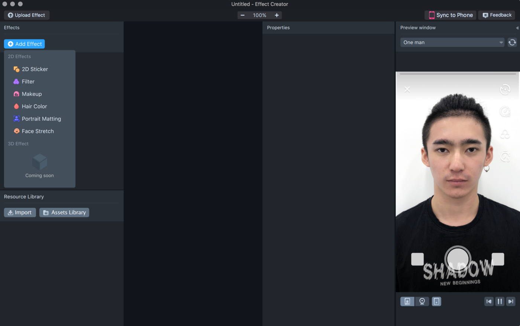Open the Feedback dialog

(x=497, y=15)
